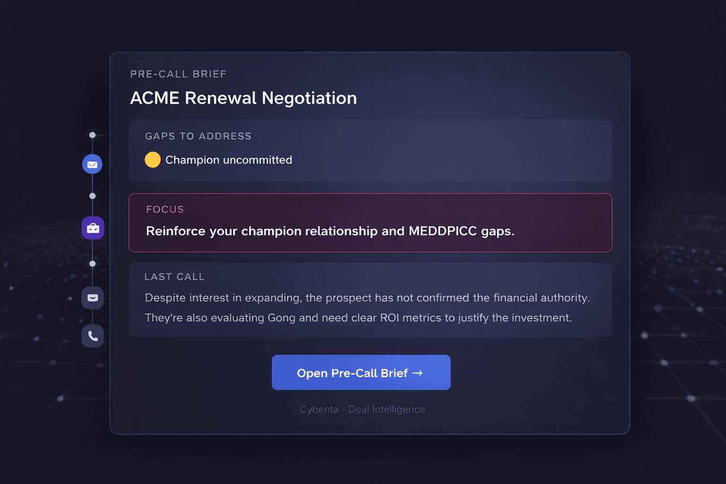
Task: Select the LAST CALL summary text
Action: pyautogui.click(x=358, y=308)
